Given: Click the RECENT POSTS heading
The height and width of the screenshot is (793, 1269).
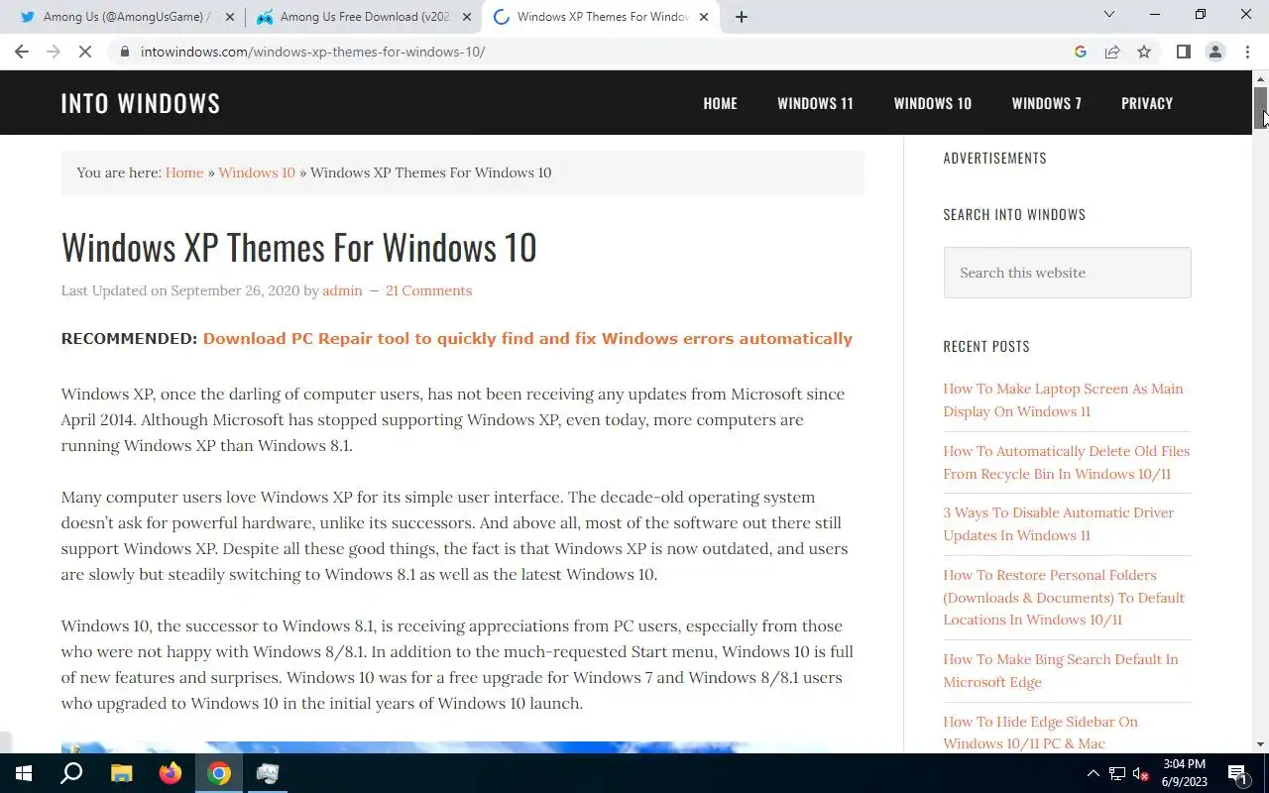Looking at the screenshot, I should tap(986, 346).
